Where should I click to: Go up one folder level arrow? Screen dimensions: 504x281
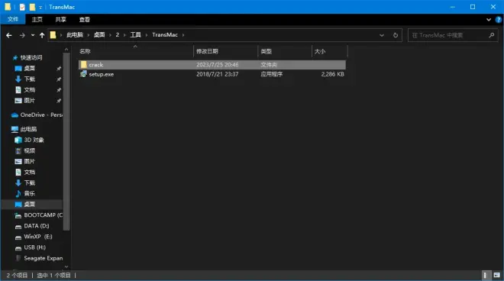tap(42, 35)
